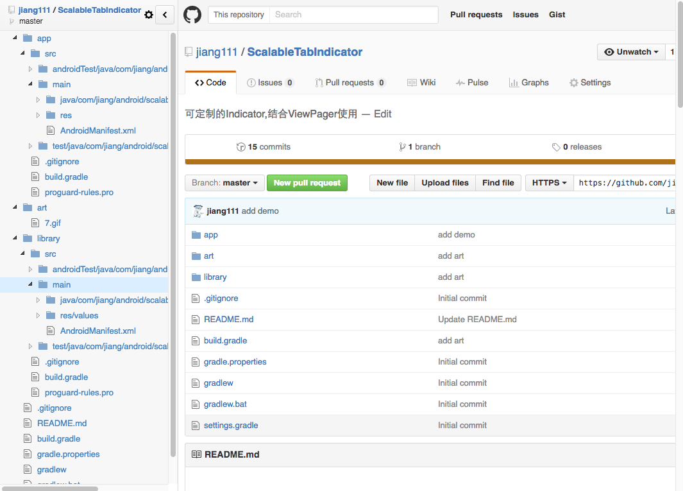Open gradle.properties in the sidebar tree
This screenshot has width=683, height=491.
[69, 454]
